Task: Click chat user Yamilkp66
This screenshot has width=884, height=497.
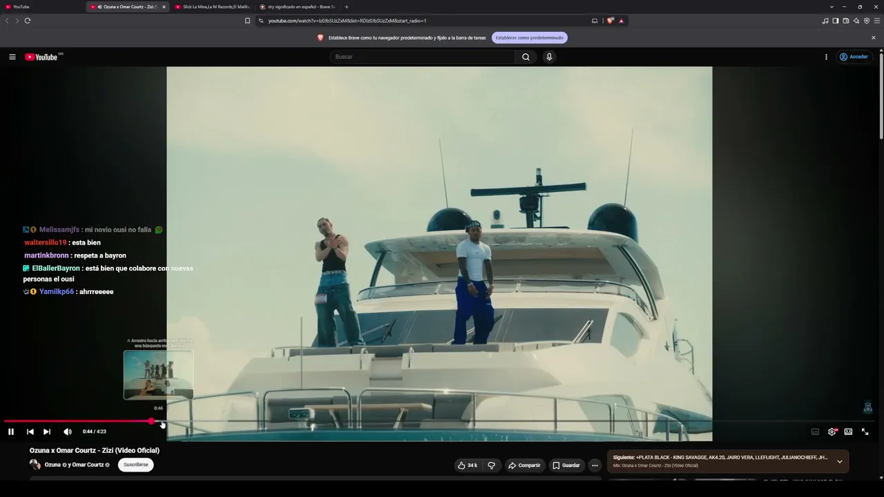Action: [x=56, y=292]
